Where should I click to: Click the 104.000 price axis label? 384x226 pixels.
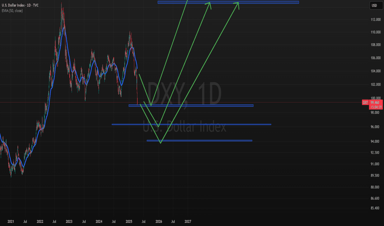376,71
